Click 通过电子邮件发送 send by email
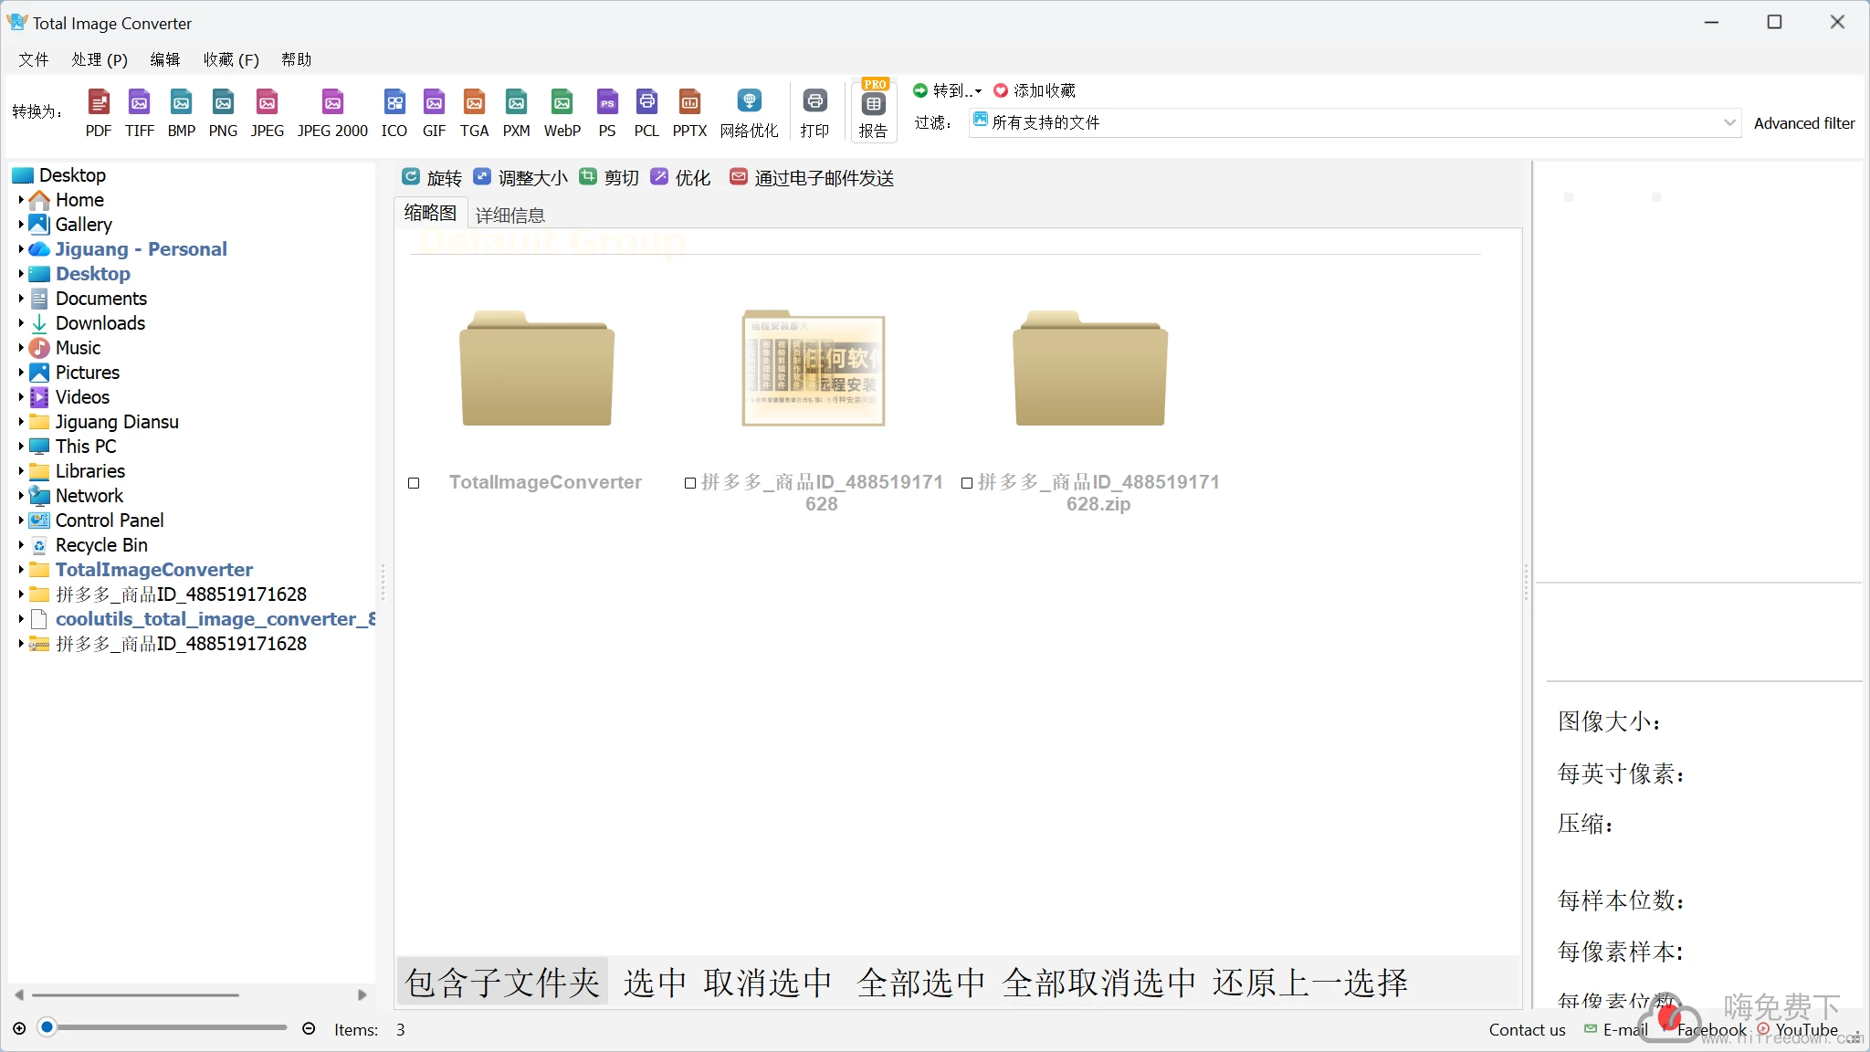 point(812,177)
